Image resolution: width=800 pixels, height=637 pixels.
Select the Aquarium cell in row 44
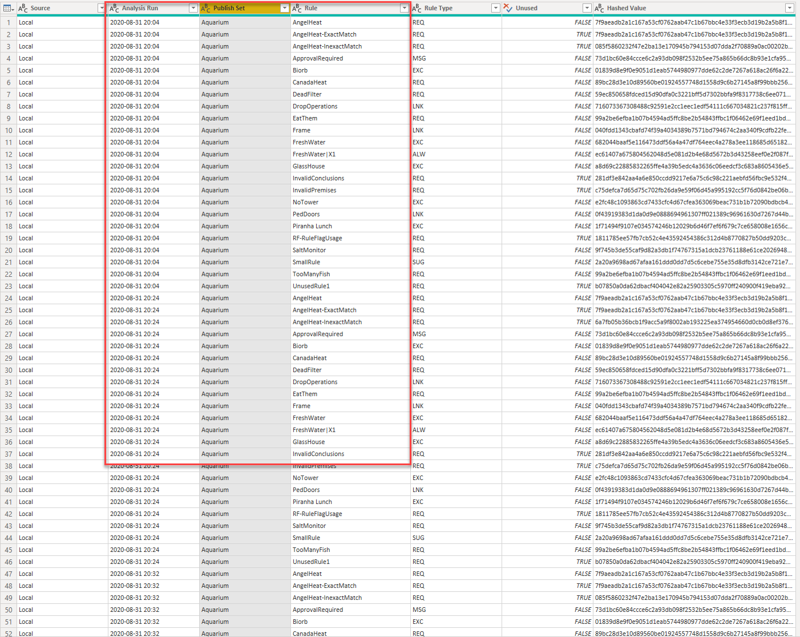245,538
